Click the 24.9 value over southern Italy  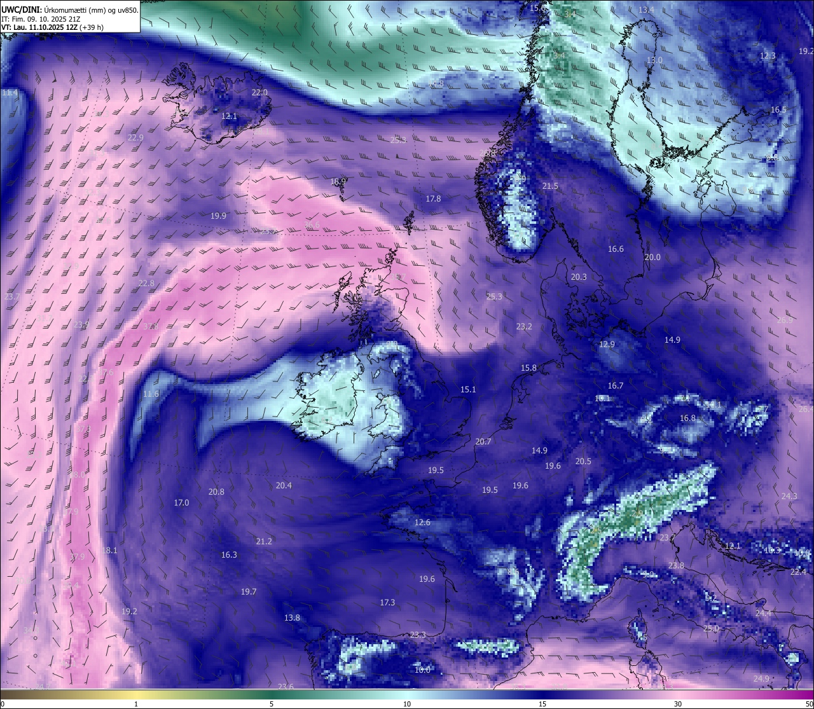(x=761, y=678)
